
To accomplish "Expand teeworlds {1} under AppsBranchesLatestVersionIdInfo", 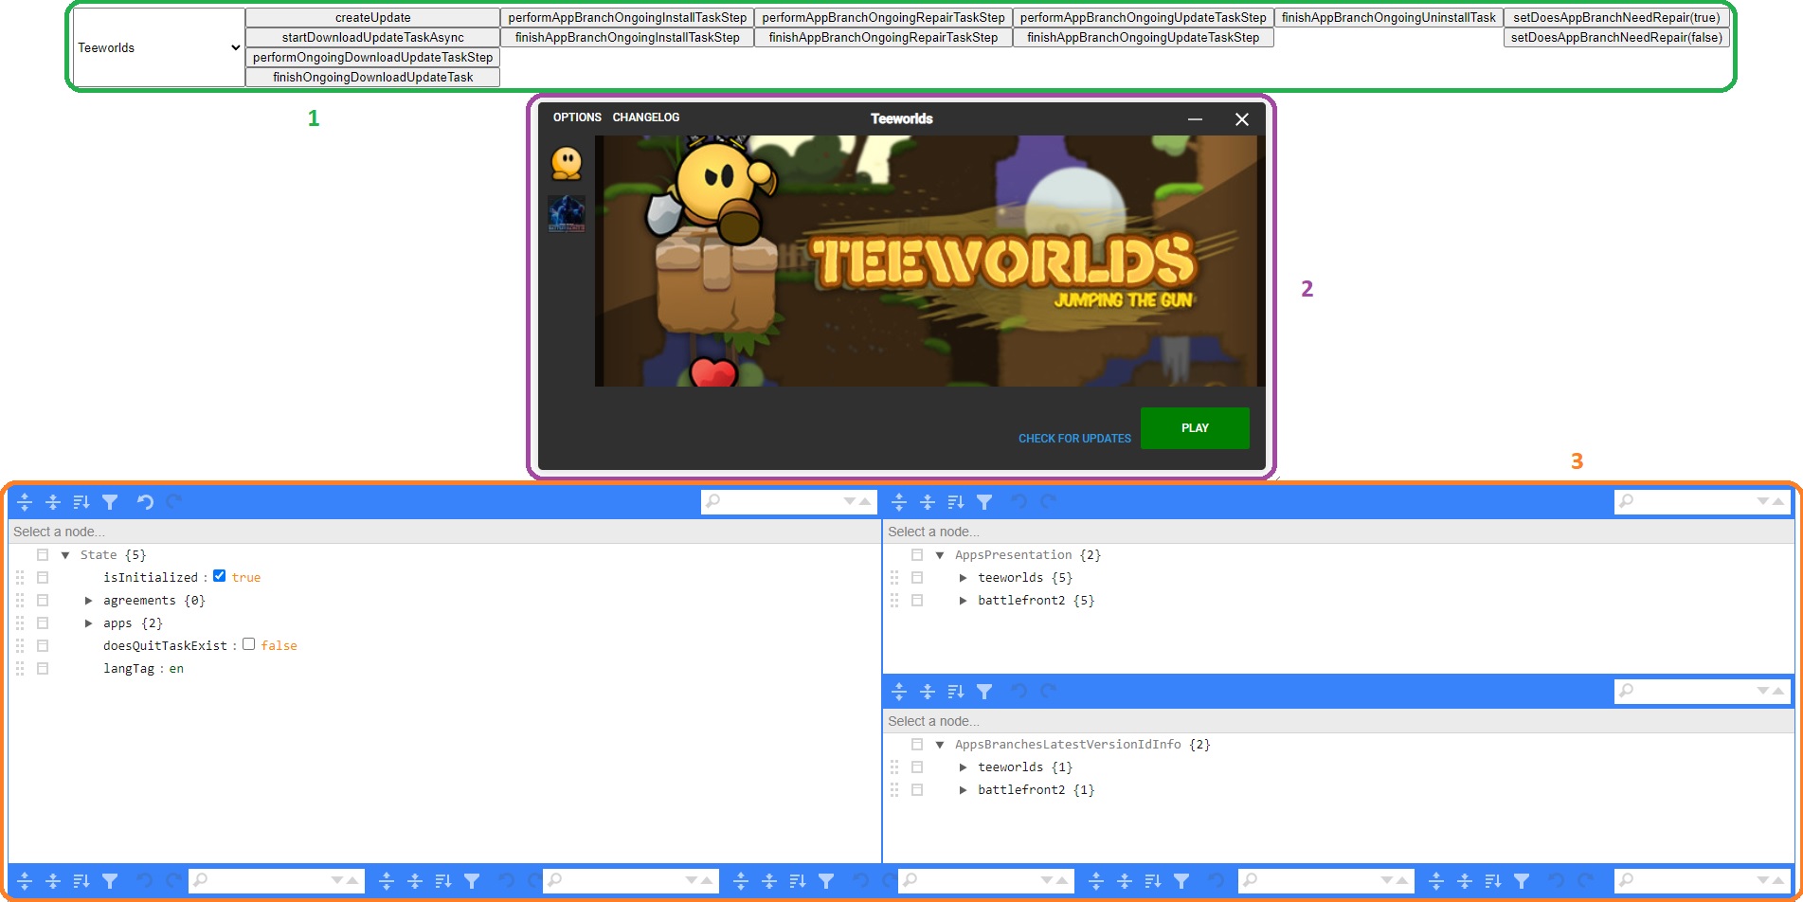I will (963, 767).
